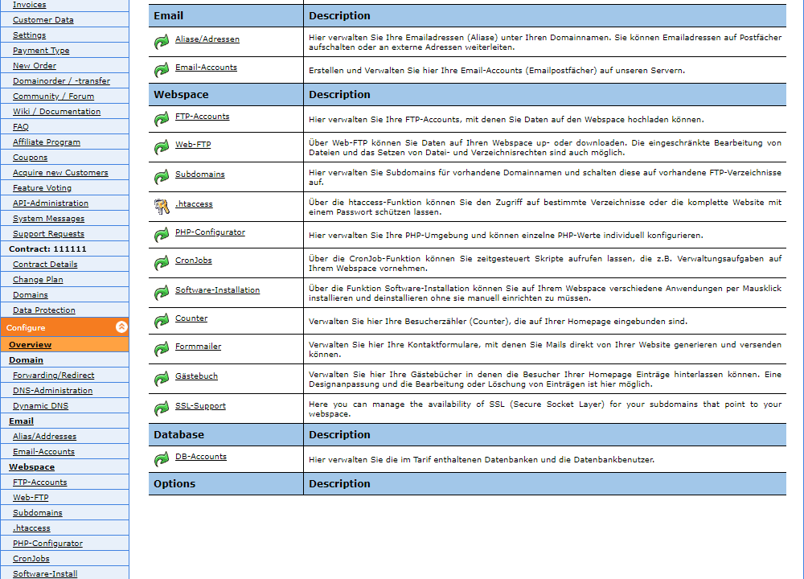Select Payment Type in the sidebar
This screenshot has height=579, width=804.
coord(41,51)
